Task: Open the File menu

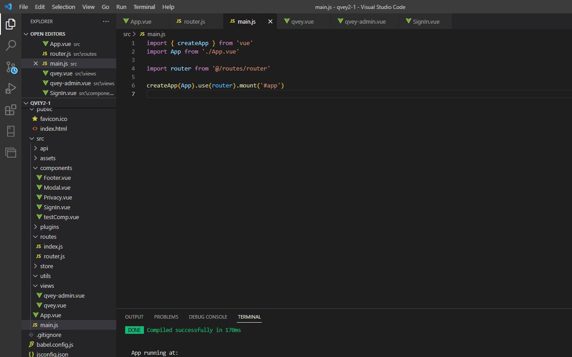Action: [23, 7]
